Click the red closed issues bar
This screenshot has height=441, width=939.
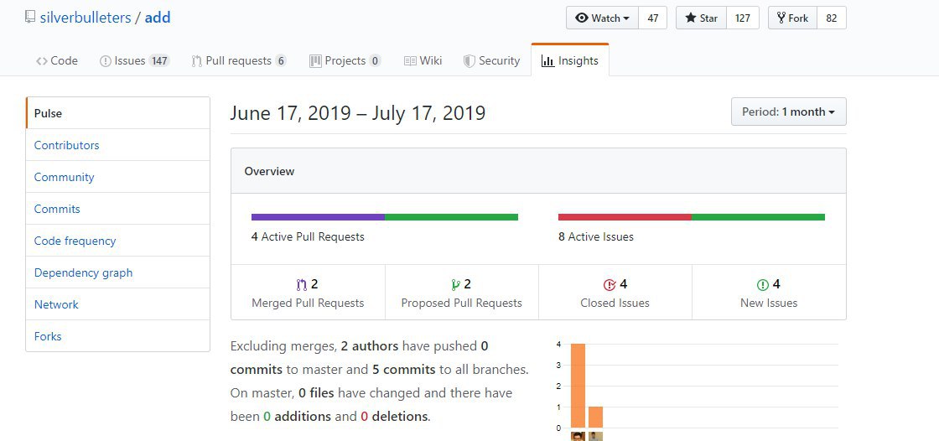click(625, 217)
